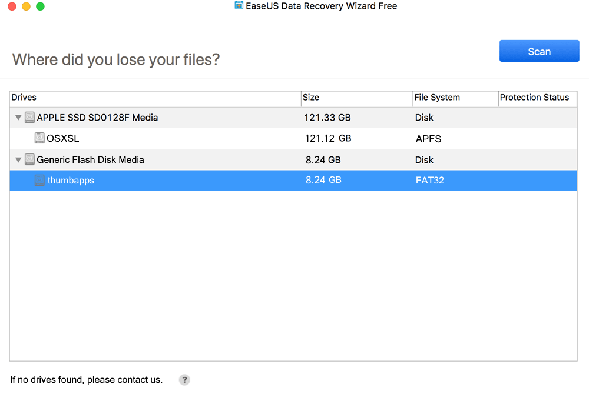Screen dimensions: 589x401
Task: Select Generic Flash Disk Media row
Action: (x=293, y=160)
